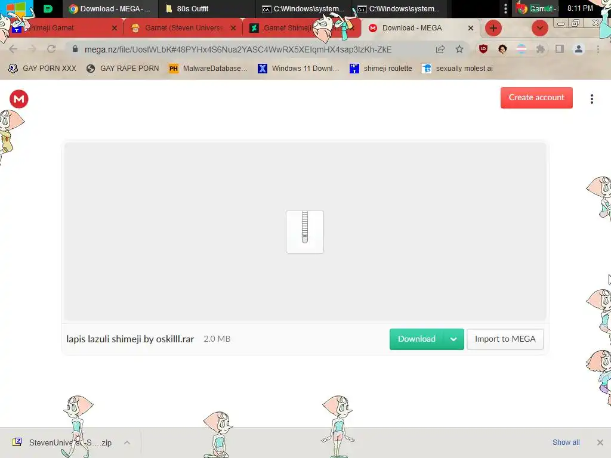Open the tab search dropdown
611x458 pixels.
point(539,28)
